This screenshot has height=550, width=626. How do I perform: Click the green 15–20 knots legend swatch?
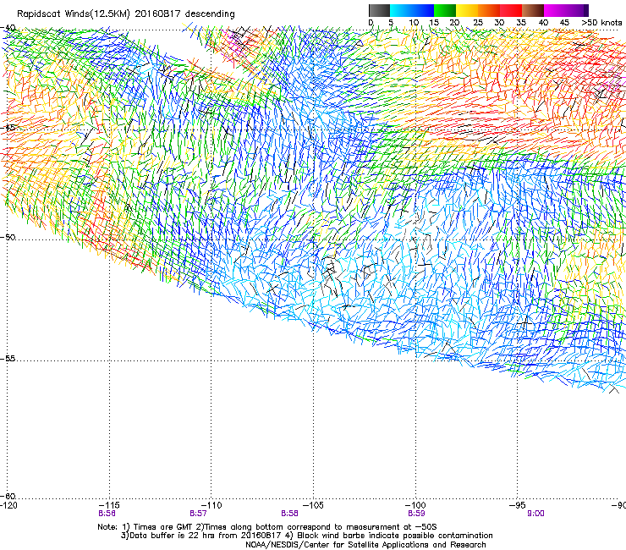point(445,10)
